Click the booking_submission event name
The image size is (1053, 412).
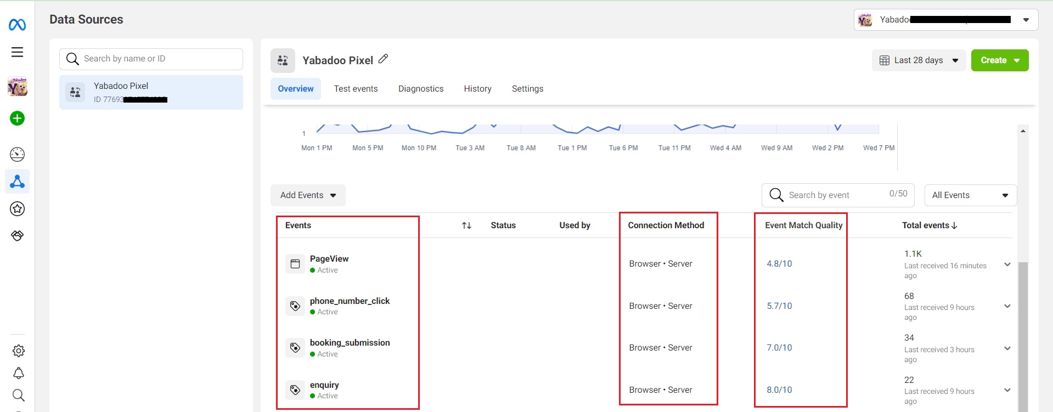[x=350, y=343]
